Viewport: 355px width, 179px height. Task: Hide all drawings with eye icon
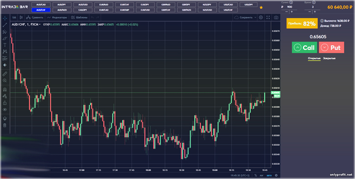(x=5, y=110)
